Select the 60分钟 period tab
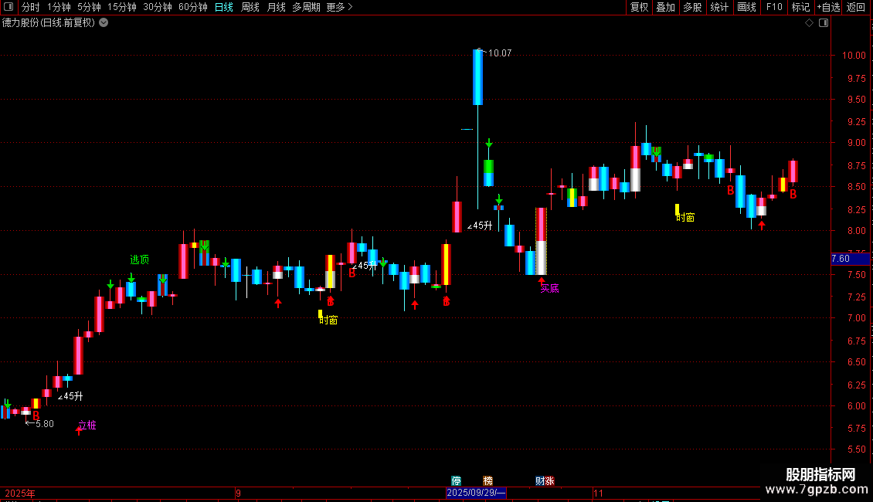This screenshot has height=502, width=873. [193, 7]
